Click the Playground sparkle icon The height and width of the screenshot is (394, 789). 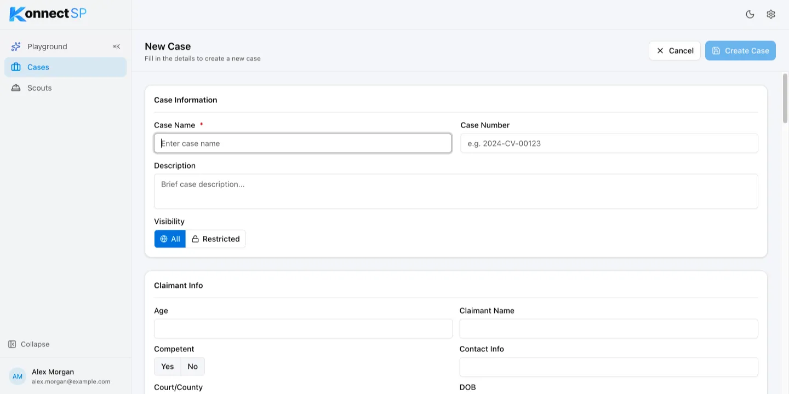(16, 47)
